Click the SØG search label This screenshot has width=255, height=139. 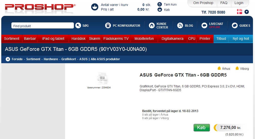click(86, 26)
